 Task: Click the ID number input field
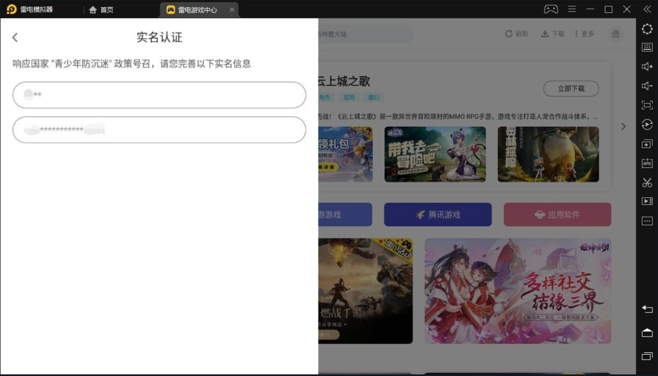[159, 130]
